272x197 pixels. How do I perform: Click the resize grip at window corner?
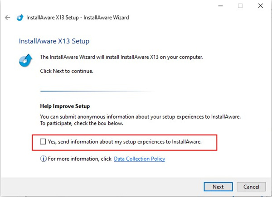(269, 194)
